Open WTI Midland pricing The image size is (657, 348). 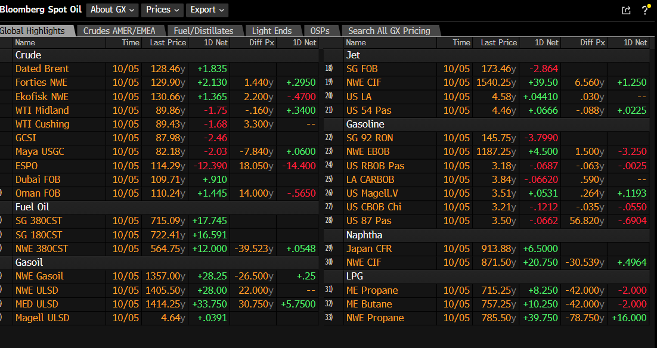[159, 111]
